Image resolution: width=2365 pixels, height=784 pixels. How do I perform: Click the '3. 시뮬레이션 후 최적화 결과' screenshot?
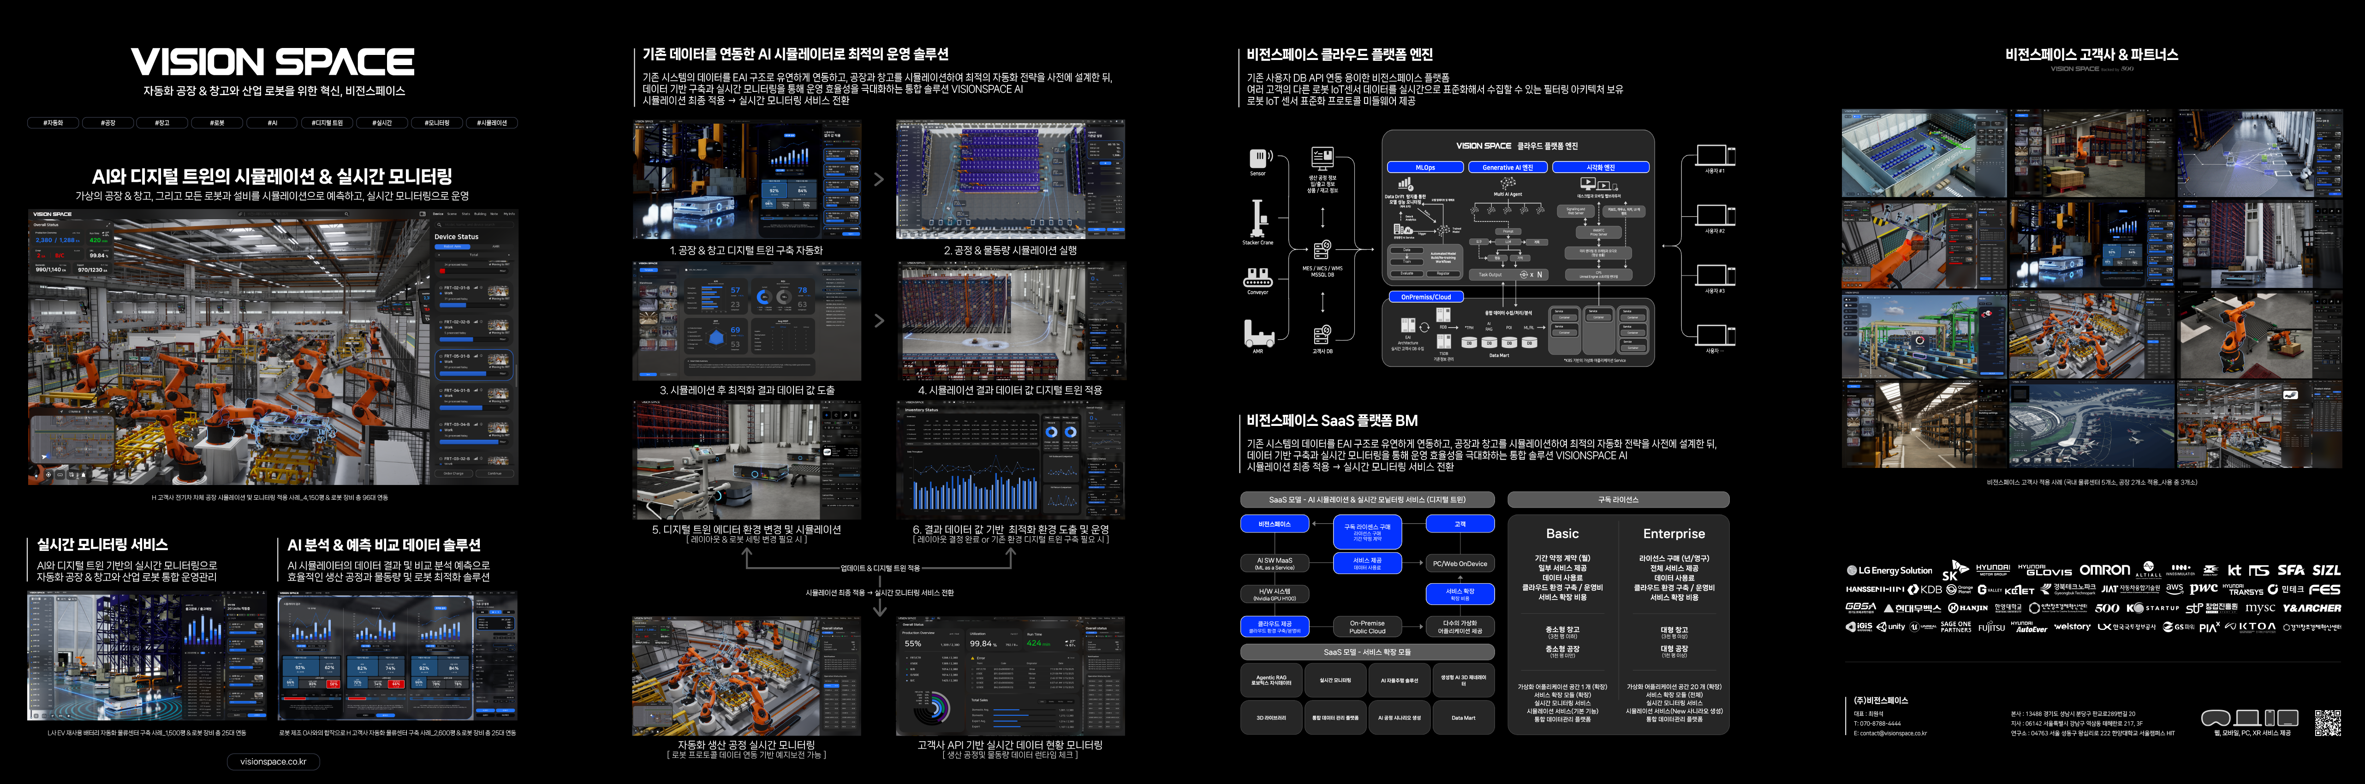pyautogui.click(x=746, y=321)
